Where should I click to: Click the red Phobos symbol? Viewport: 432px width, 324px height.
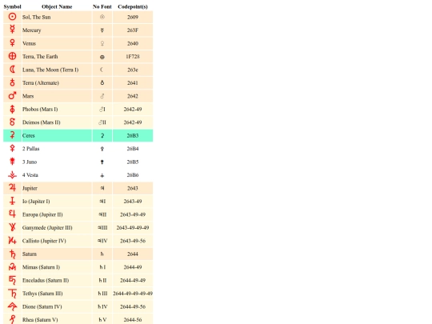coord(12,109)
